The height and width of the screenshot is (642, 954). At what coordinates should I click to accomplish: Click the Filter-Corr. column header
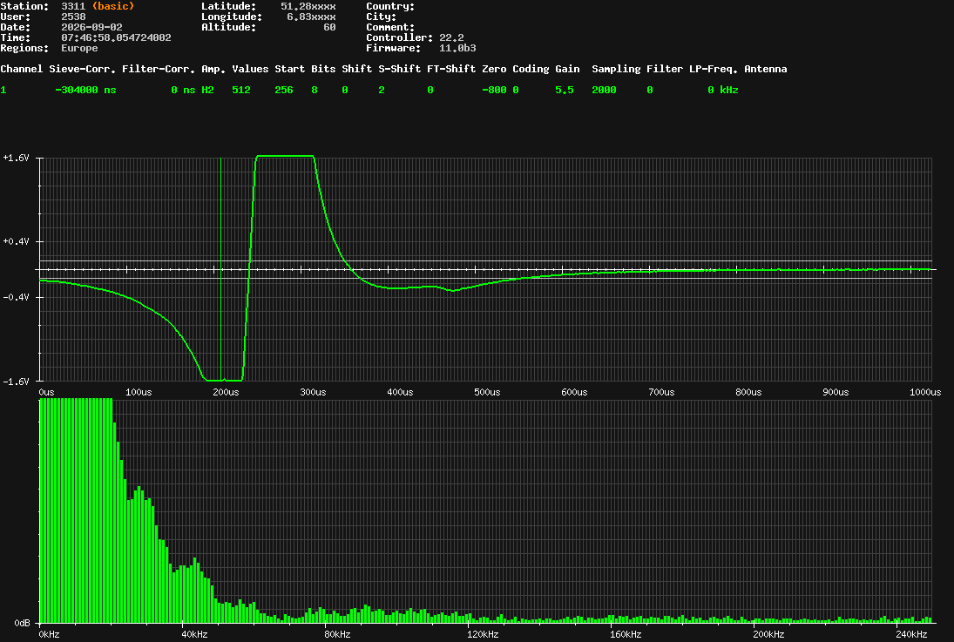coord(159,69)
